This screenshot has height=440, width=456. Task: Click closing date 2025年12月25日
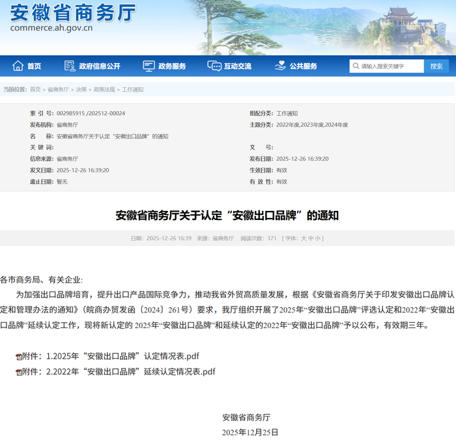[250, 432]
